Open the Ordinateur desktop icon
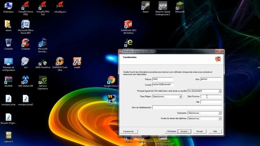The height and width of the screenshot is (146, 260). (x=8, y=7)
